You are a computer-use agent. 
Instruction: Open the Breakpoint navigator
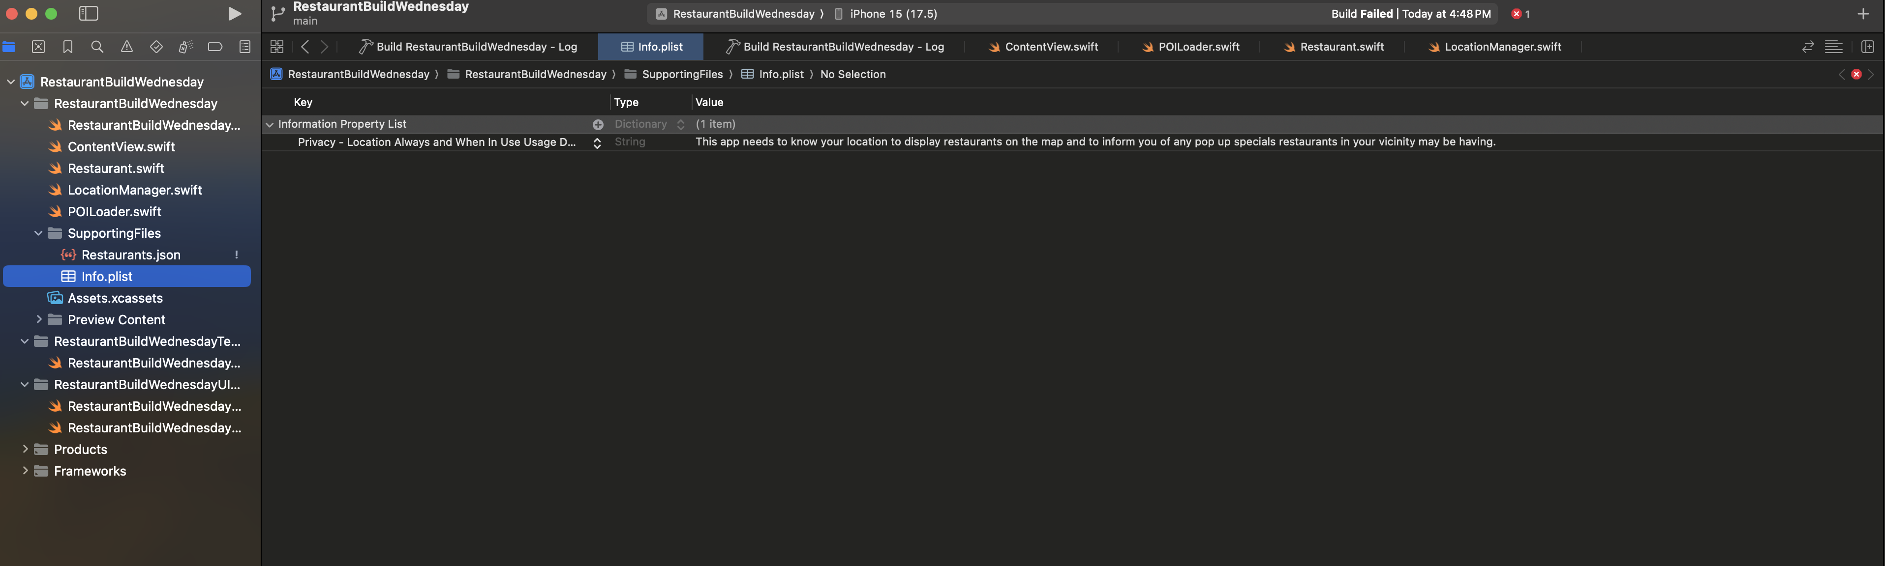[215, 47]
